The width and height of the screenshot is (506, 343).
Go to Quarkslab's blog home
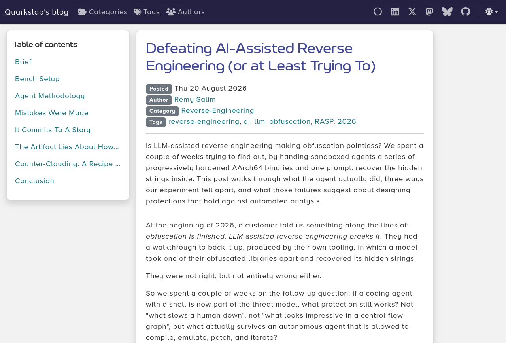(37, 12)
